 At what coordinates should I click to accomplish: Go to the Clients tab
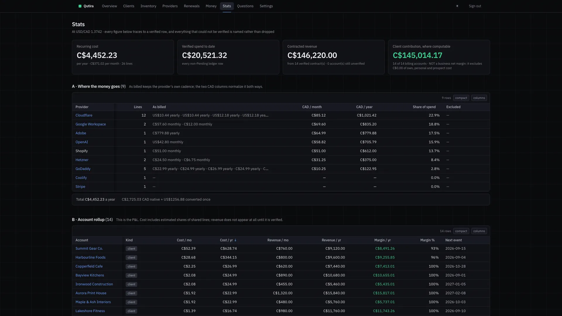129,6
